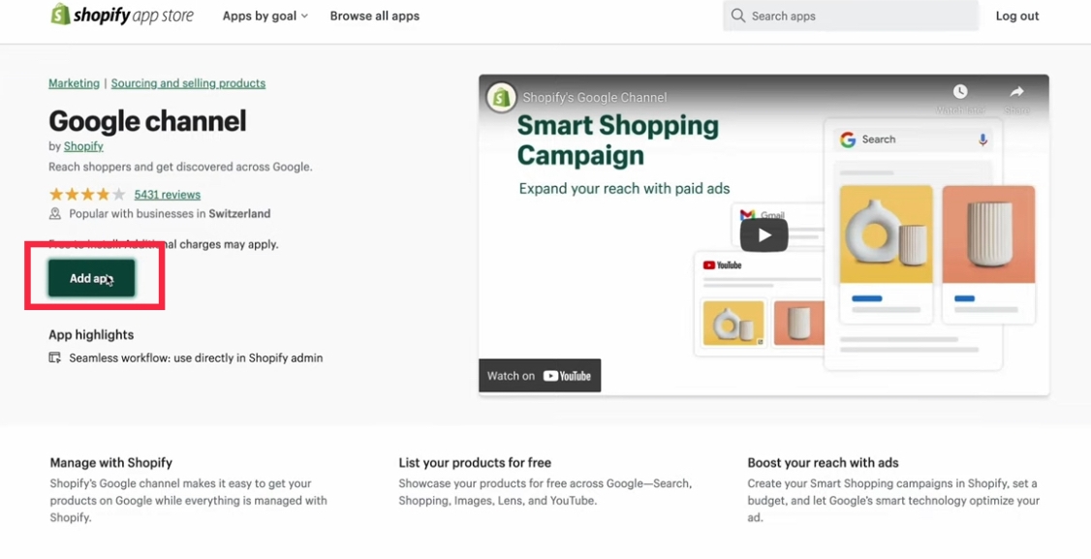Click Watch on YouTube button

click(x=540, y=376)
